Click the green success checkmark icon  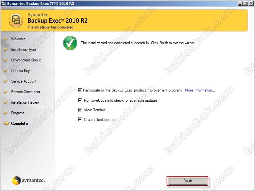click(x=70, y=43)
